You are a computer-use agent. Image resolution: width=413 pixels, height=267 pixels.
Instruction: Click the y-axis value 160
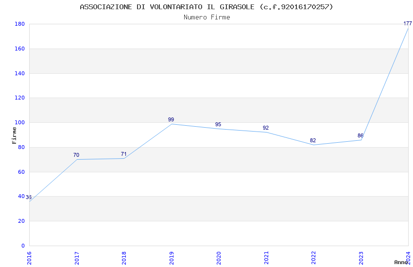20,49
